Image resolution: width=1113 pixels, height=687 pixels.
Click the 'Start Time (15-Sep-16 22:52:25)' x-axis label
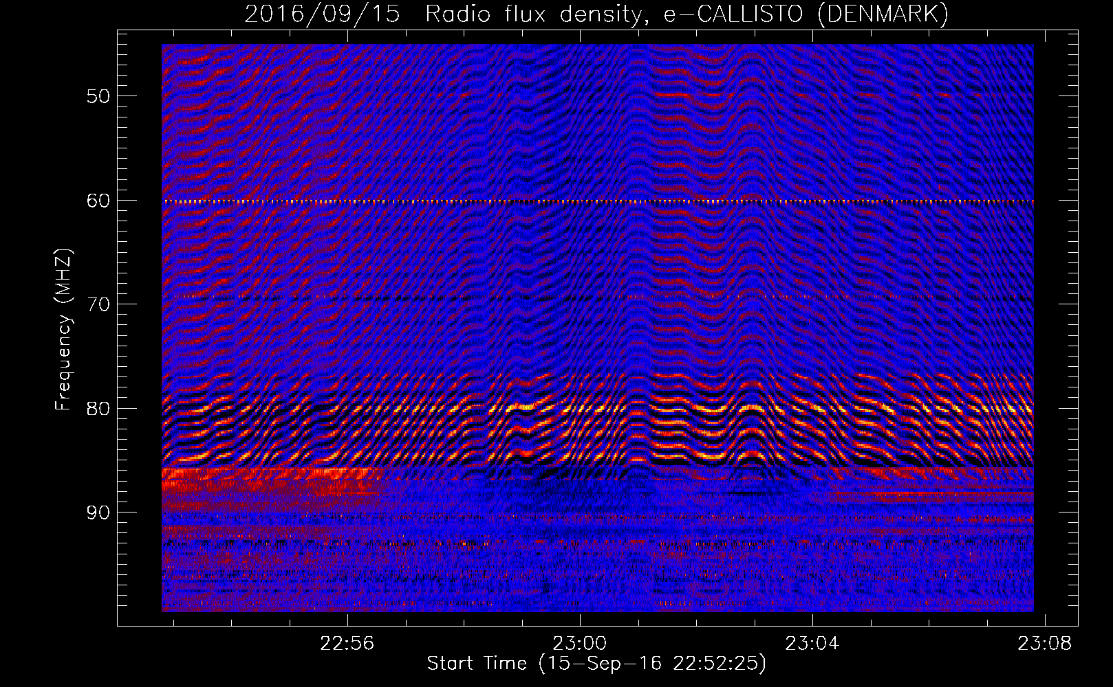[596, 664]
